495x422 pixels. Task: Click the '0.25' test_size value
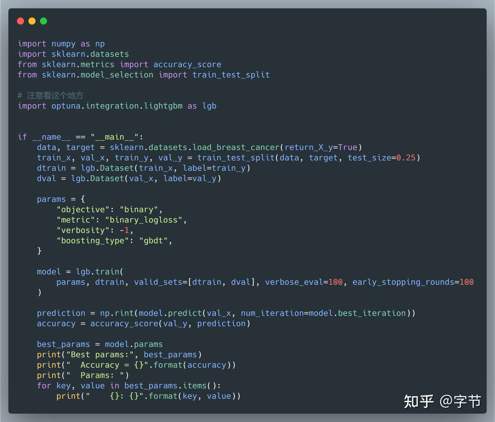[x=406, y=158]
